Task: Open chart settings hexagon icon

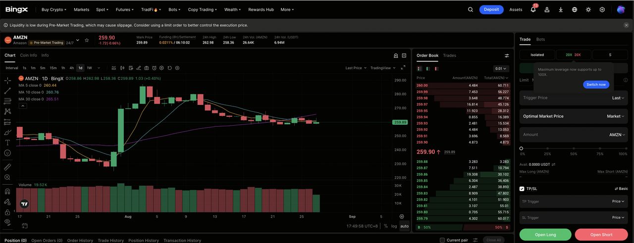Action: (x=162, y=68)
